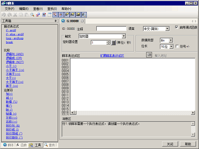The image size is (199, 149).
Task: Open the 语言 language dropdown
Action: tap(167, 29)
